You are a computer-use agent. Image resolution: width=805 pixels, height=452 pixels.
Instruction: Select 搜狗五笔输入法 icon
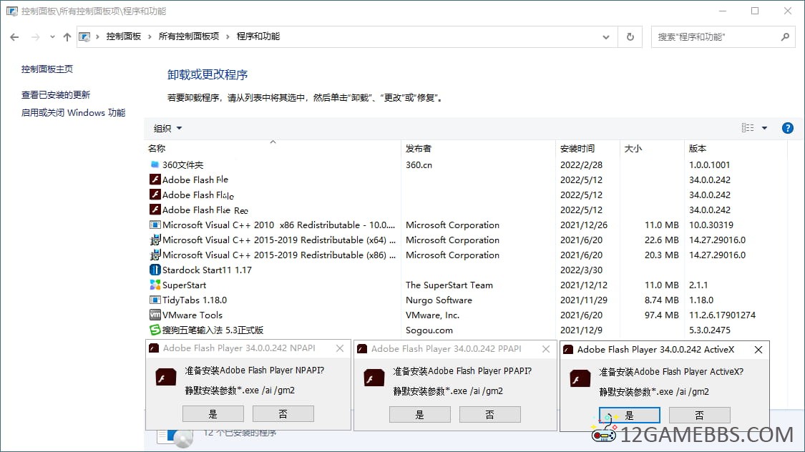pos(155,330)
